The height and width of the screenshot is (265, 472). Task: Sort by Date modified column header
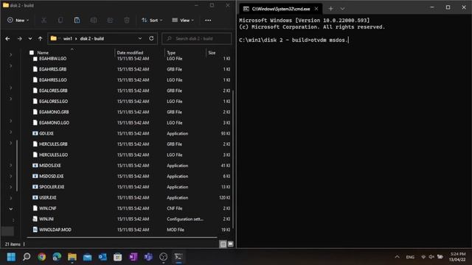tap(130, 52)
